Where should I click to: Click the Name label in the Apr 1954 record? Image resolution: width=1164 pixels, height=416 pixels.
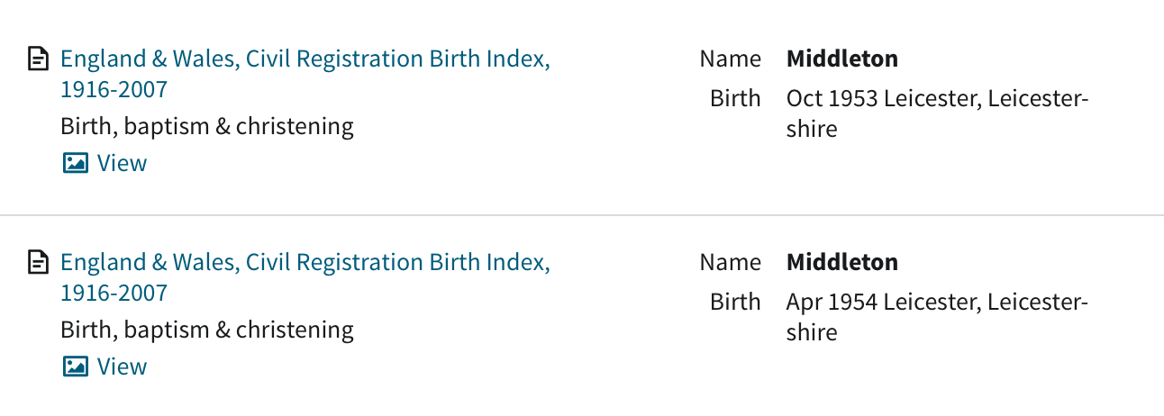pyautogui.click(x=731, y=262)
